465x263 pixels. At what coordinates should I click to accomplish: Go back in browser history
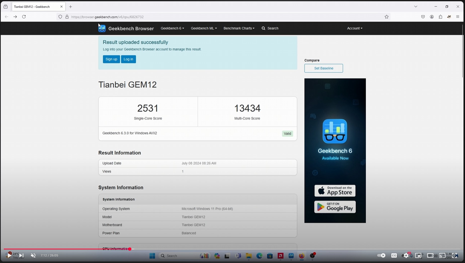click(x=7, y=17)
